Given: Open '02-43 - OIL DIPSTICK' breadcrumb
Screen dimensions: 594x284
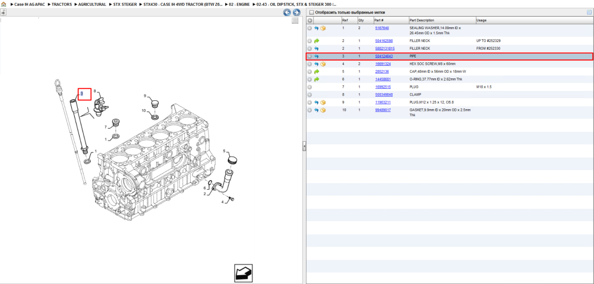Looking at the screenshot, I should point(296,4).
